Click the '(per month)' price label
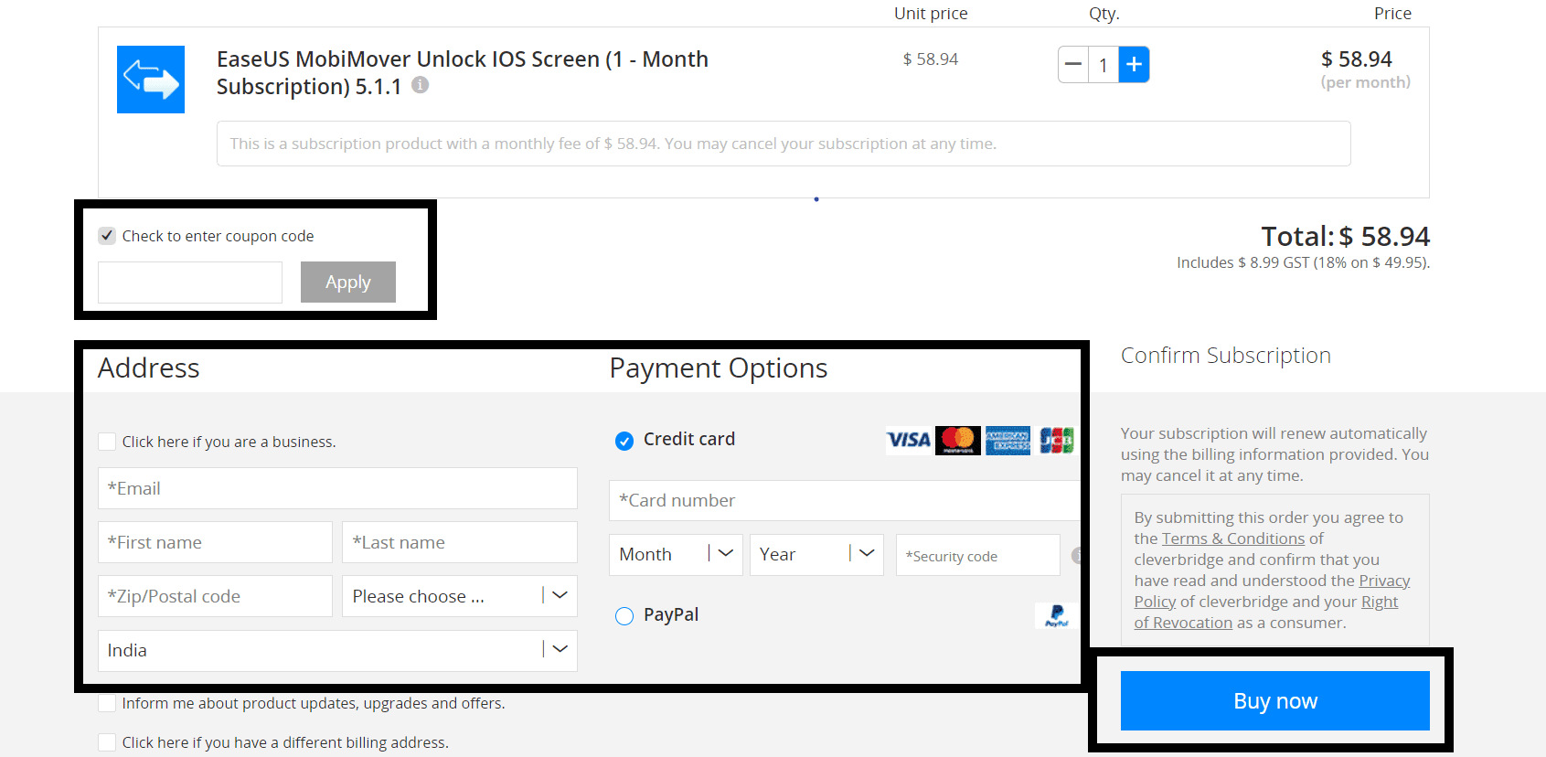The image size is (1546, 757). pos(1366,82)
